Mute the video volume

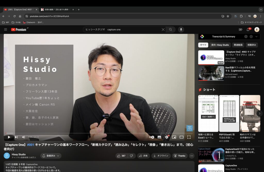pyautogui.click(x=23, y=137)
